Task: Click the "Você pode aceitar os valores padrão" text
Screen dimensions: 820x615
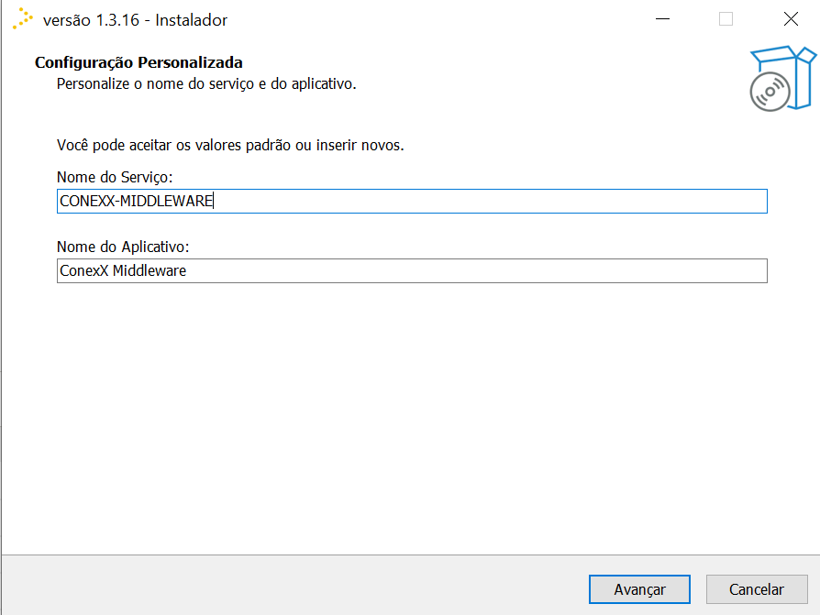Action: (230, 145)
